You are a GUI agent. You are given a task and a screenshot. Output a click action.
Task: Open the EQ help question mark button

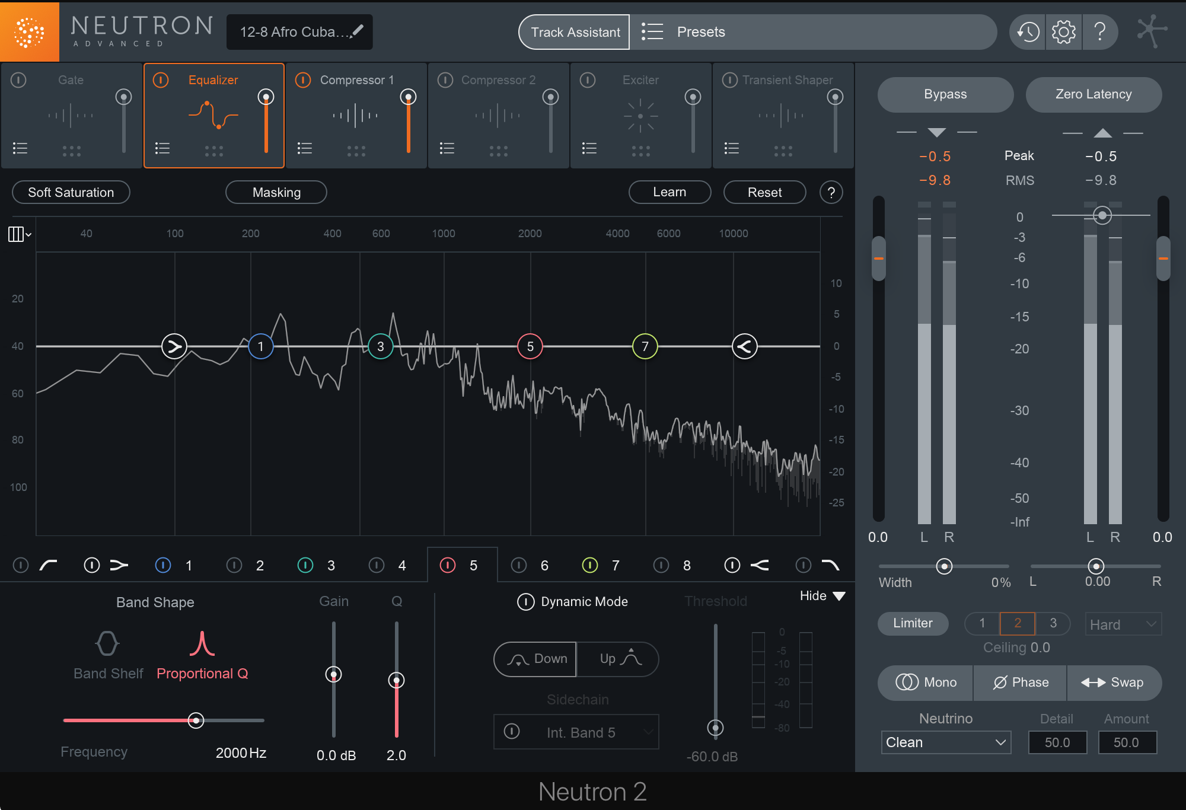click(x=831, y=192)
